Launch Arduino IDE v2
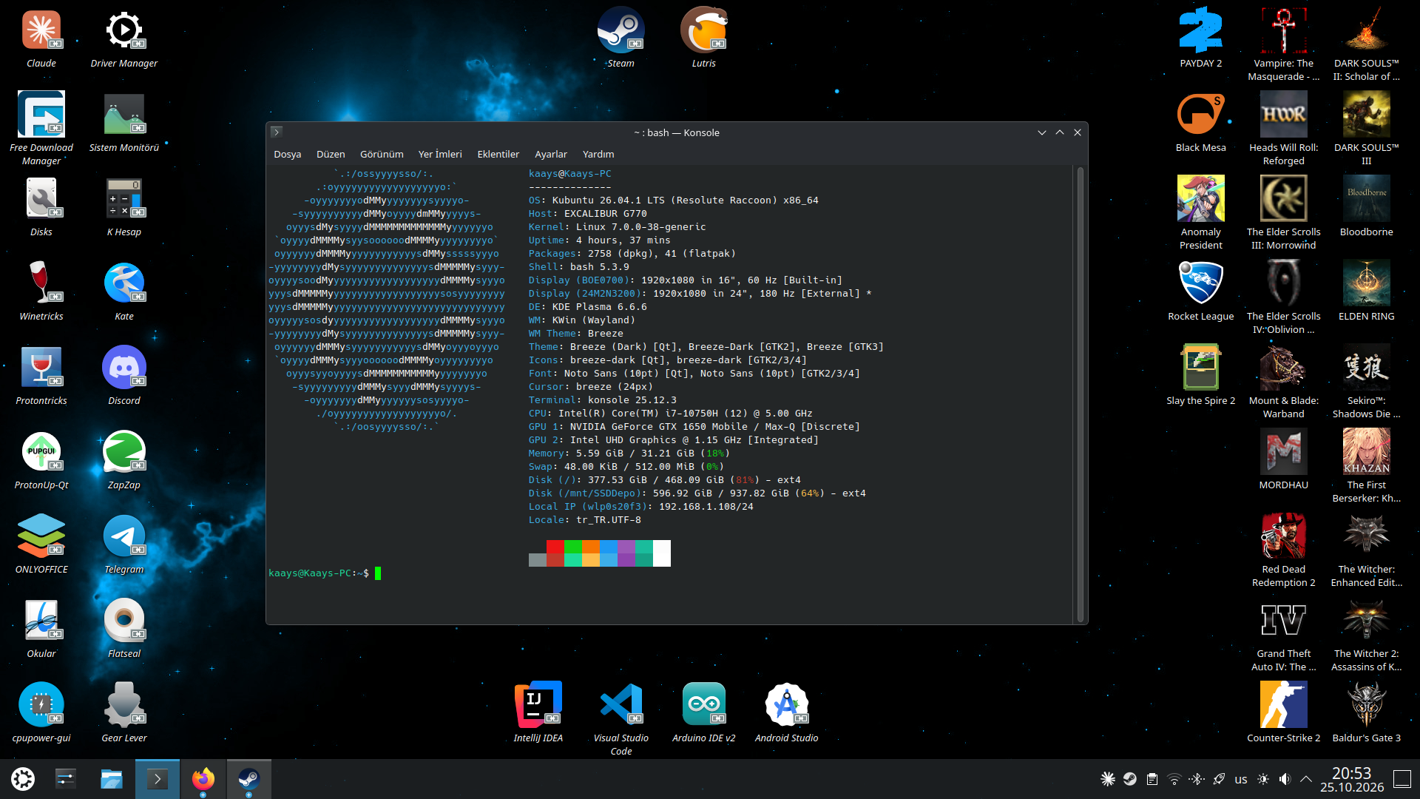This screenshot has width=1420, height=799. [703, 704]
